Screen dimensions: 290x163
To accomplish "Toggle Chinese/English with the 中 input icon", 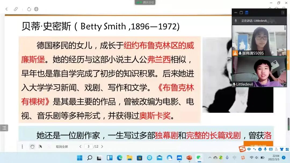I will click(249, 149).
